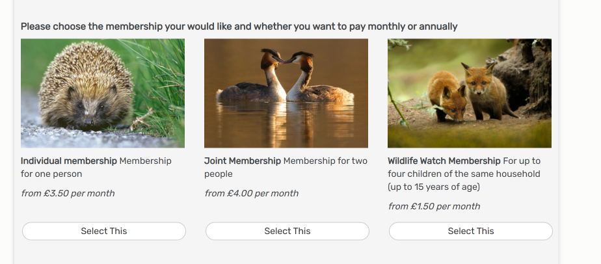Viewport: 601px width, 264px height.
Task: Select This for Wildlife Watch Membership
Action: tap(471, 231)
